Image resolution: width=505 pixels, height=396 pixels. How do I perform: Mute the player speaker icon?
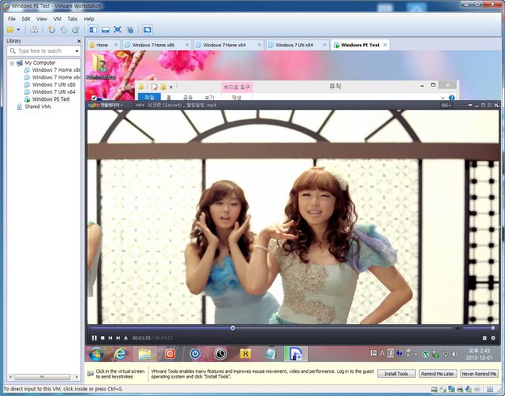458,328
